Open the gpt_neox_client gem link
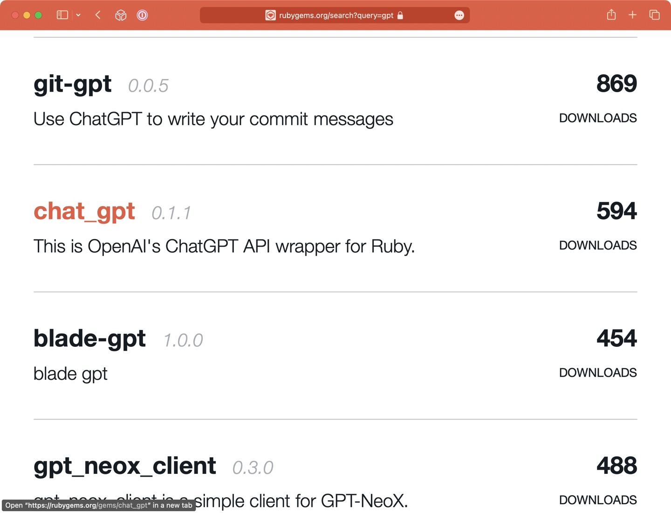This screenshot has width=671, height=513. click(x=124, y=466)
